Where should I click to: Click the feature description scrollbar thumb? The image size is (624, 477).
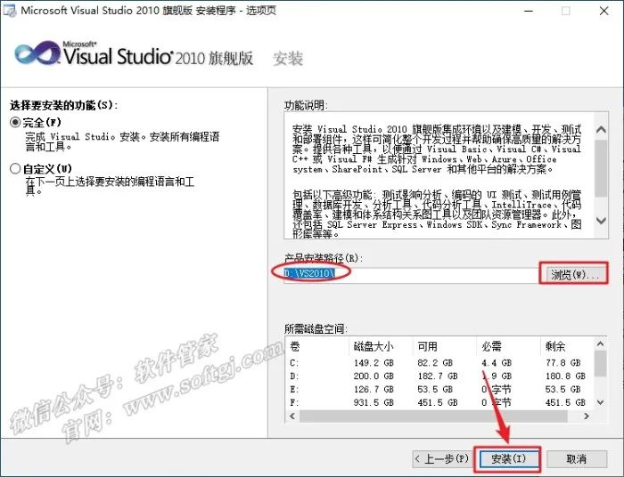coord(601,166)
